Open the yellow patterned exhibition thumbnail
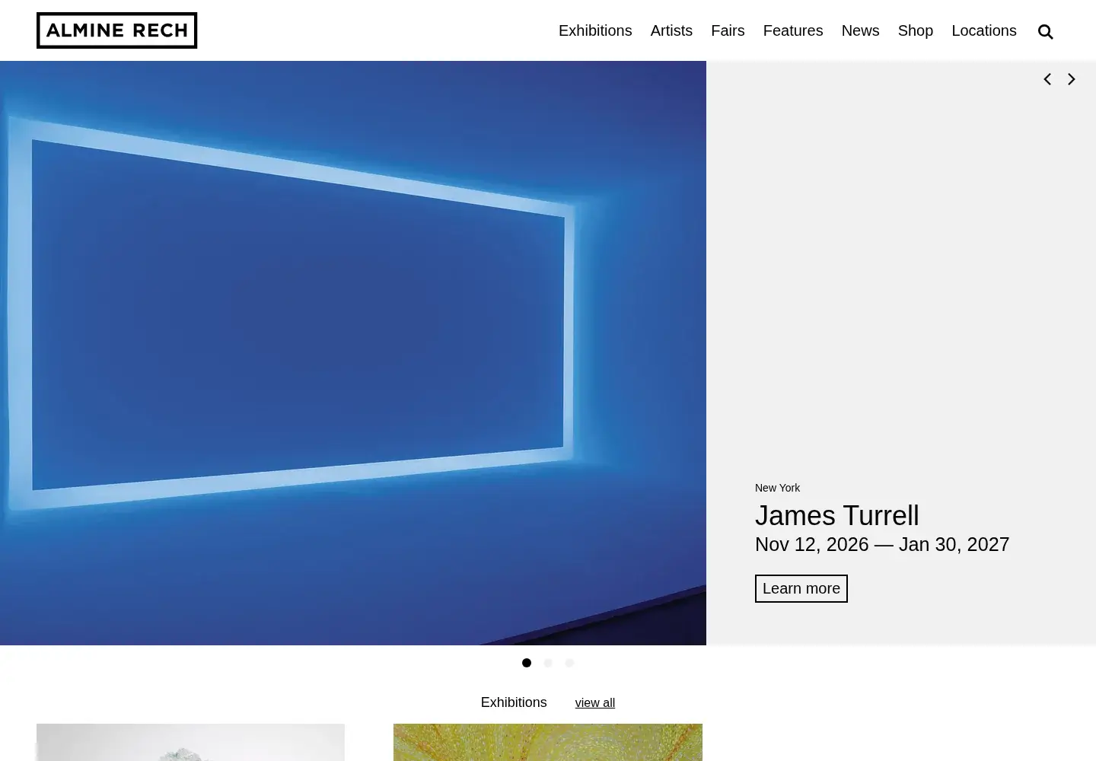This screenshot has height=761, width=1096. click(x=548, y=742)
